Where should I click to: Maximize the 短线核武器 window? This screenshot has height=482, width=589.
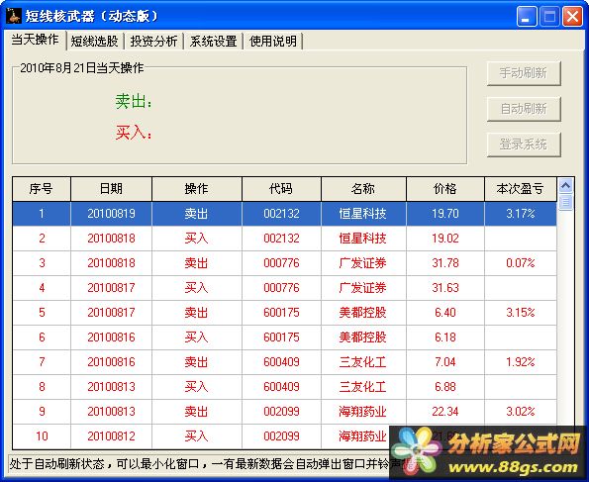(549, 17)
